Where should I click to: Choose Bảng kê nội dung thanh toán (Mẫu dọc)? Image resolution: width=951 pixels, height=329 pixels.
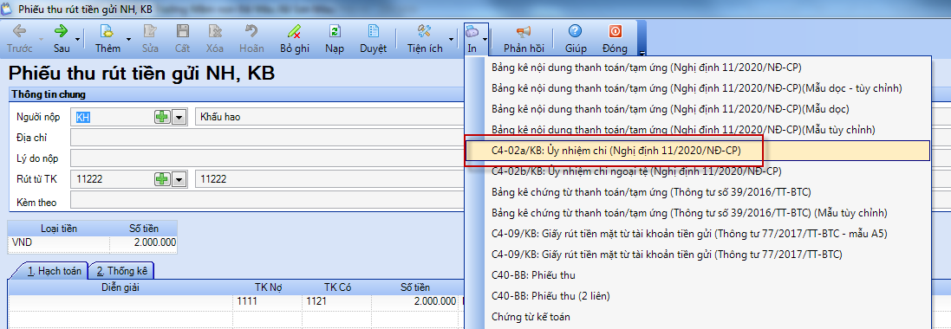698,109
